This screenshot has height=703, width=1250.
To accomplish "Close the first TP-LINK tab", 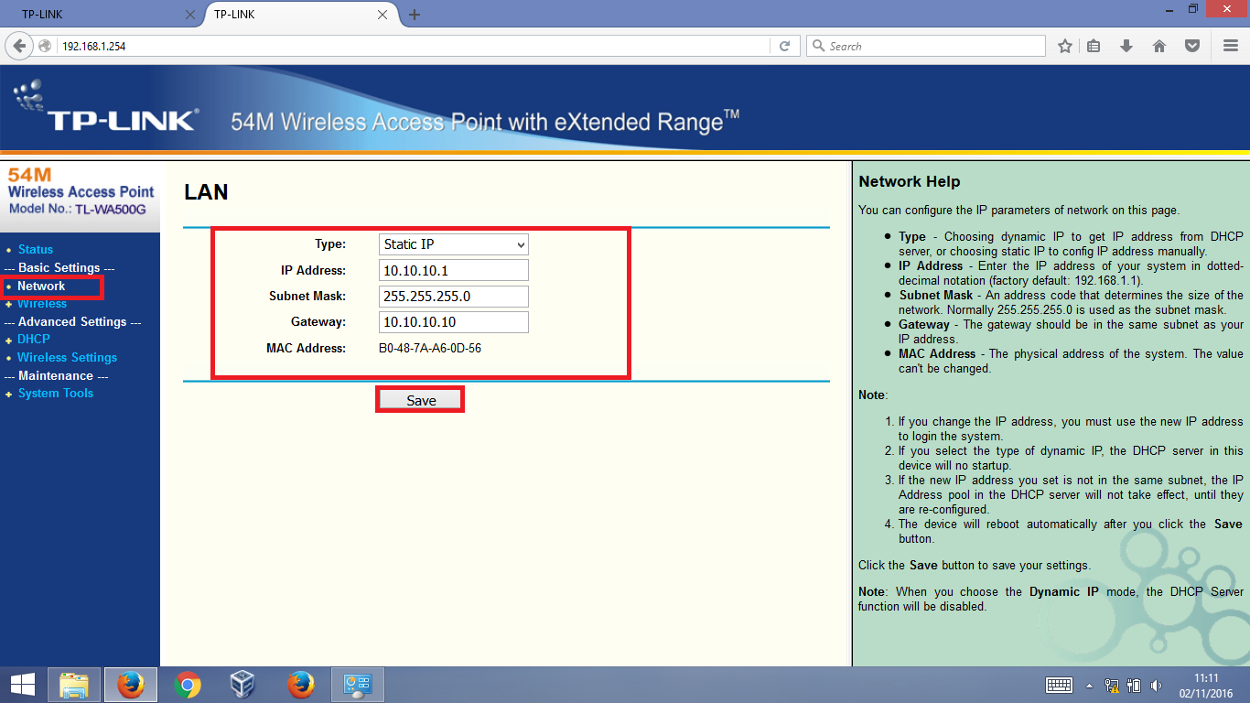I will coord(189,15).
